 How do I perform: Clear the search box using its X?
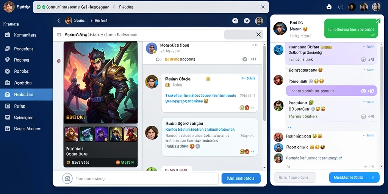(x=258, y=34)
